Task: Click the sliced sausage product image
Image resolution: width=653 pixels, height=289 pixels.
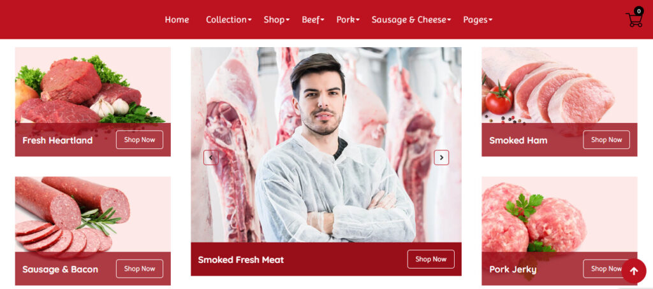Action: click(93, 214)
